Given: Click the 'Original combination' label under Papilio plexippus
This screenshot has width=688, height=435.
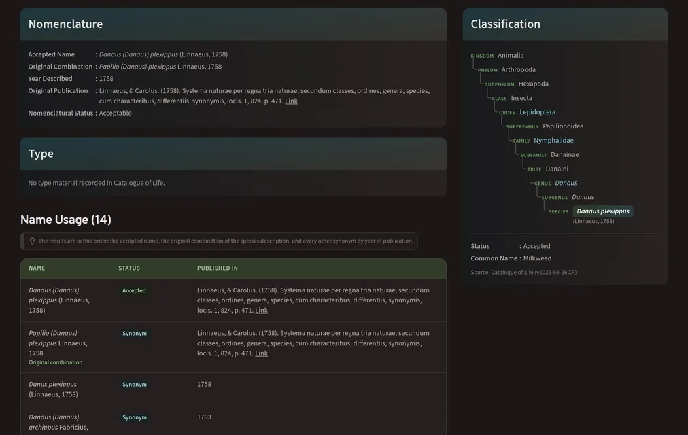Looking at the screenshot, I should 55,362.
